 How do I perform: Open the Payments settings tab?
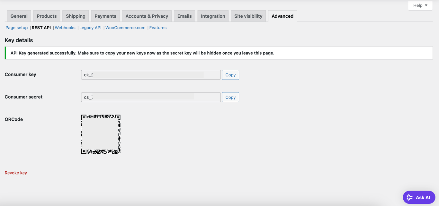click(x=105, y=16)
